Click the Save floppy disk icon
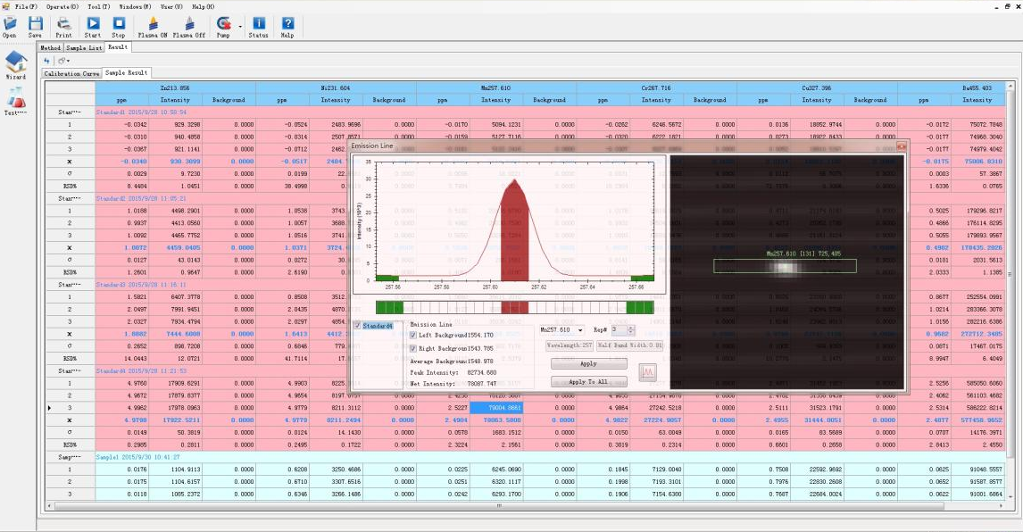This screenshot has width=1023, height=532. click(x=35, y=24)
